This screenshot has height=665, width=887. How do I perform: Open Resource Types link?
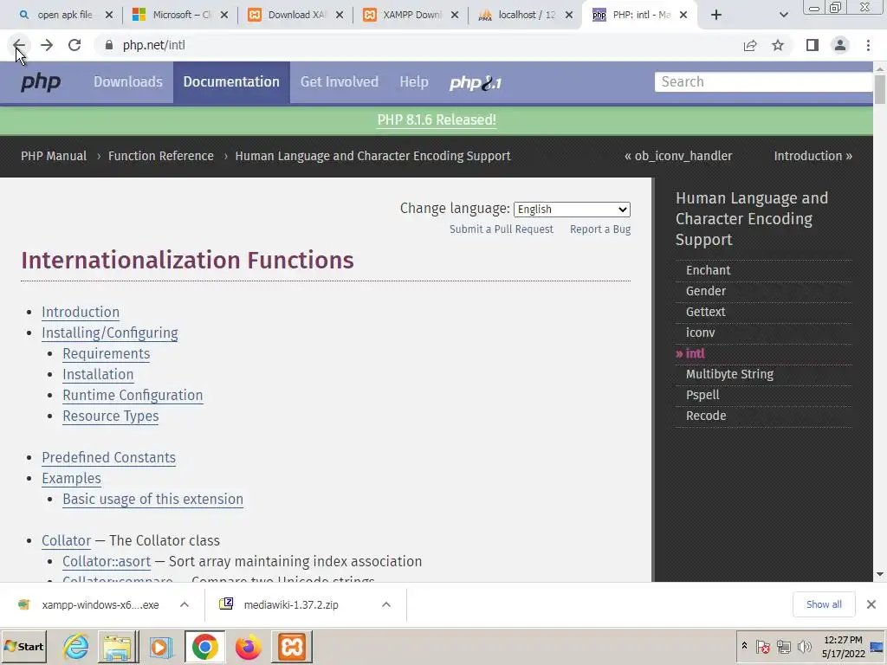[x=110, y=416]
